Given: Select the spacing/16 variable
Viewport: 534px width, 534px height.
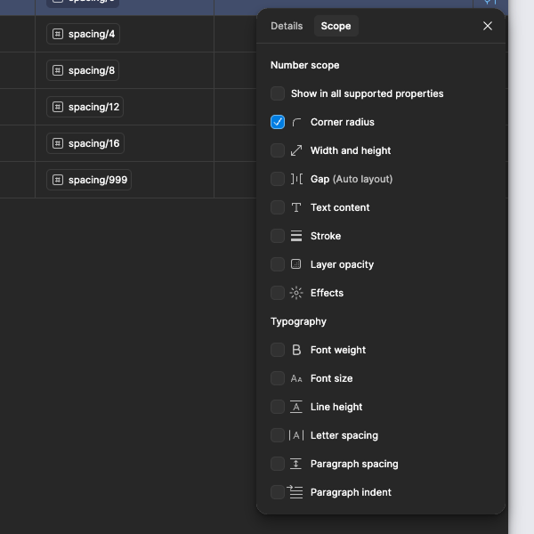Looking at the screenshot, I should pyautogui.click(x=85, y=143).
